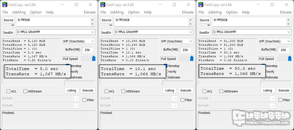The width and height of the screenshot is (294, 130).
Task: Toggle ACL checkbox in D:\10GB window
Action: click(x=106, y=91)
